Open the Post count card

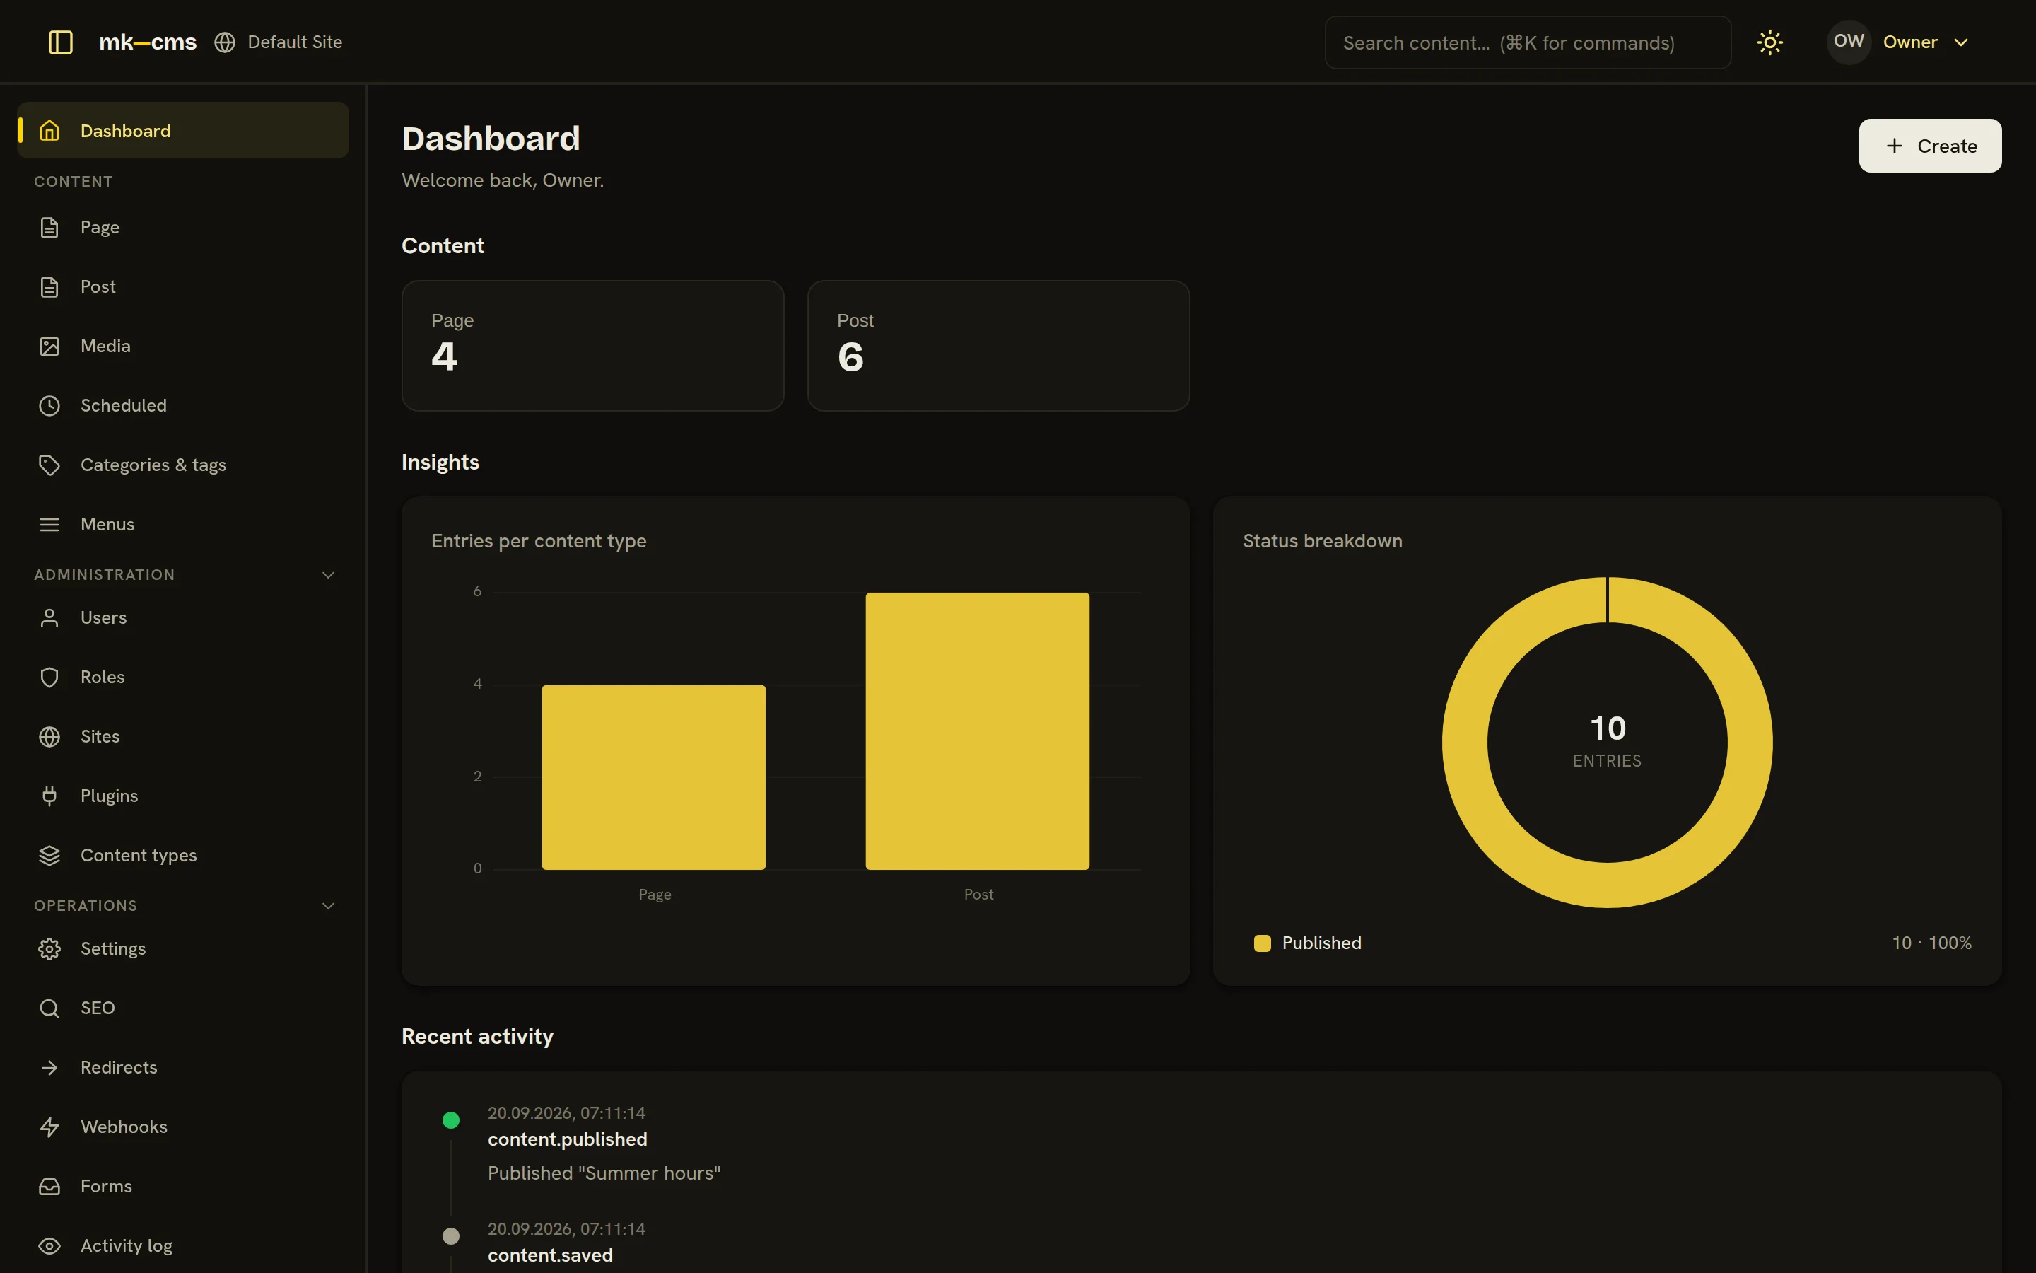click(999, 346)
